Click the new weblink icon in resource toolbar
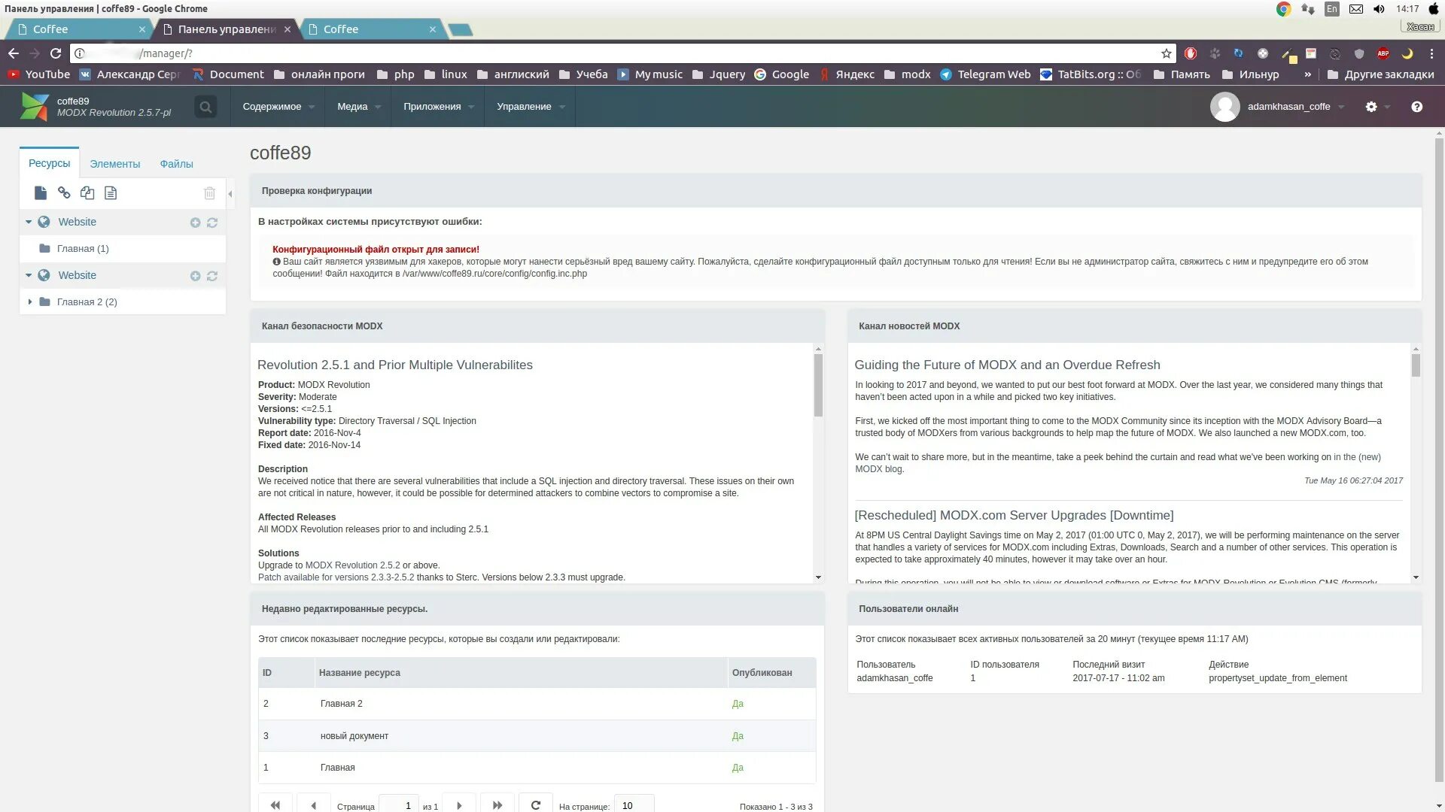The width and height of the screenshot is (1445, 812). coord(64,193)
